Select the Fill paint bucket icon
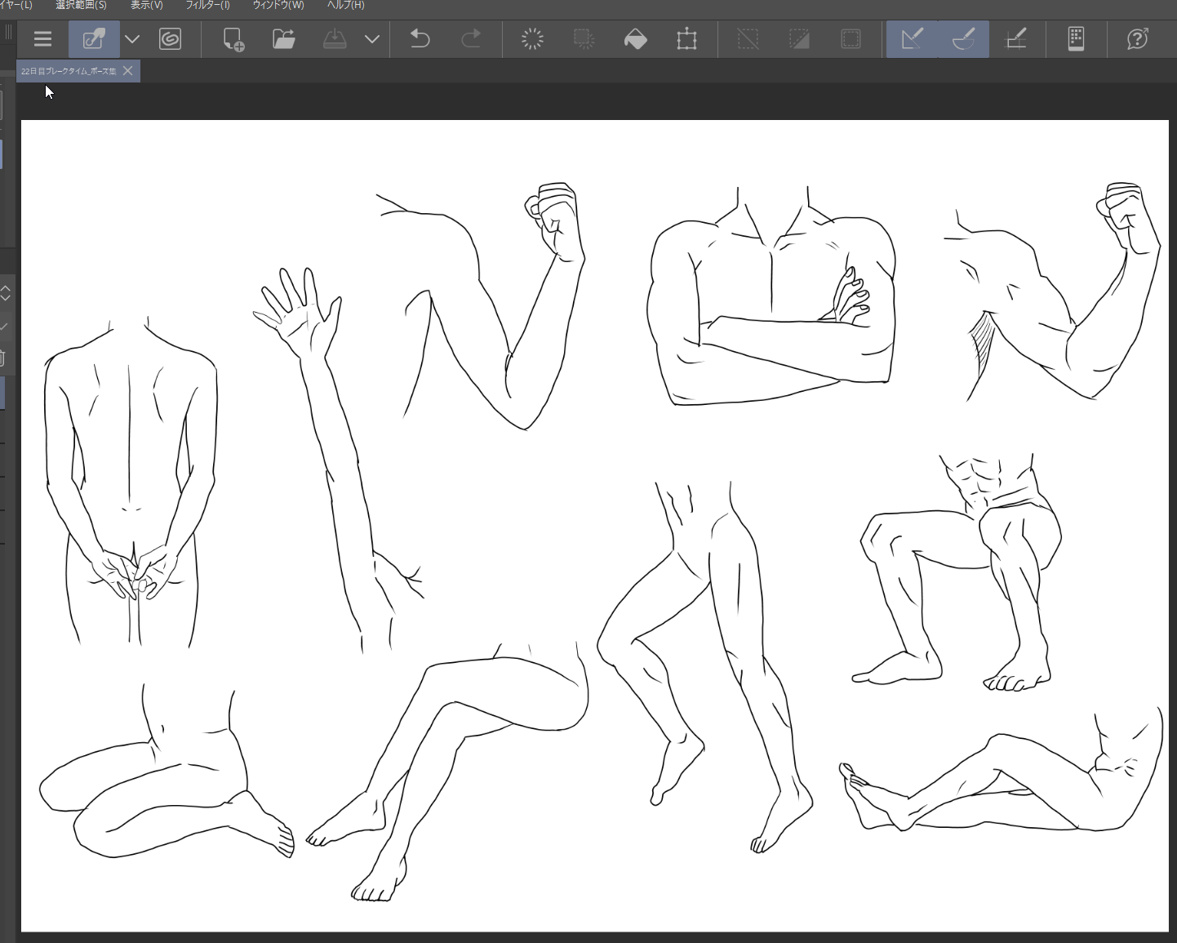Viewport: 1177px width, 943px height. [x=635, y=39]
